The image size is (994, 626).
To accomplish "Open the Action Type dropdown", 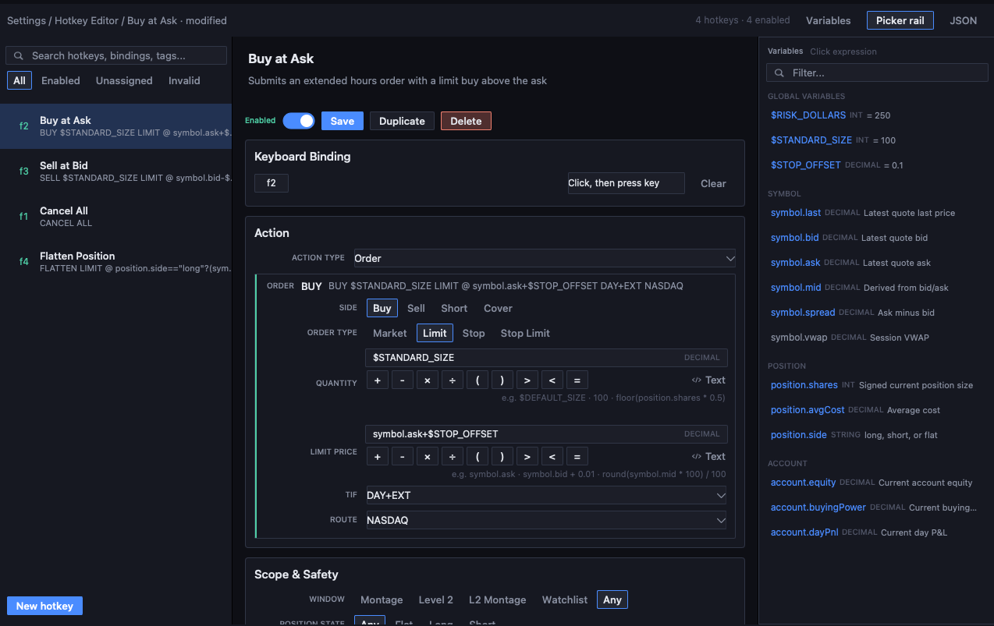I will [544, 258].
